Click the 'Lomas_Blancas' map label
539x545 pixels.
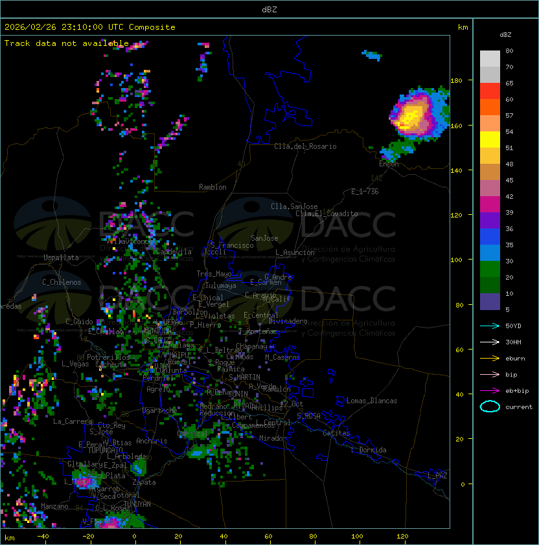pyautogui.click(x=372, y=401)
